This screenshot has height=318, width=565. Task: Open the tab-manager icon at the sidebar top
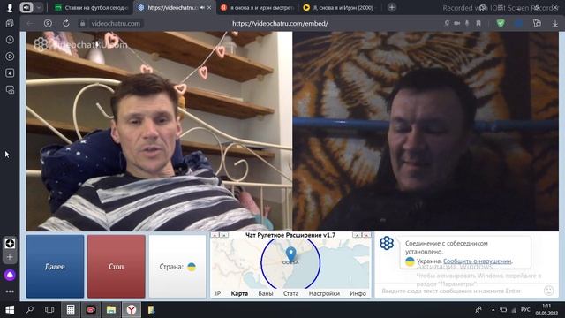[x=10, y=24]
